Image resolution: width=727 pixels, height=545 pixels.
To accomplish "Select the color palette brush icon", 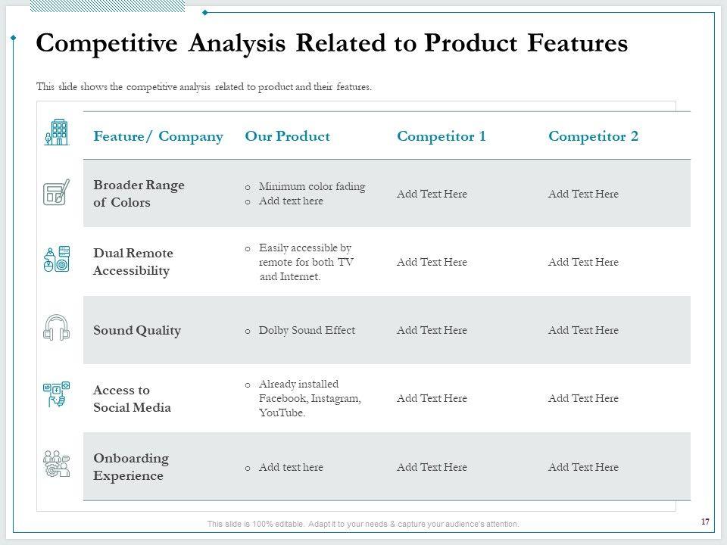I will tap(57, 192).
